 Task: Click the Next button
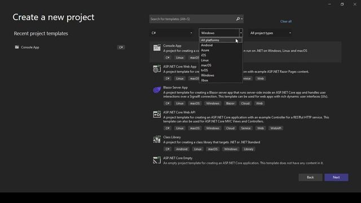click(x=336, y=178)
